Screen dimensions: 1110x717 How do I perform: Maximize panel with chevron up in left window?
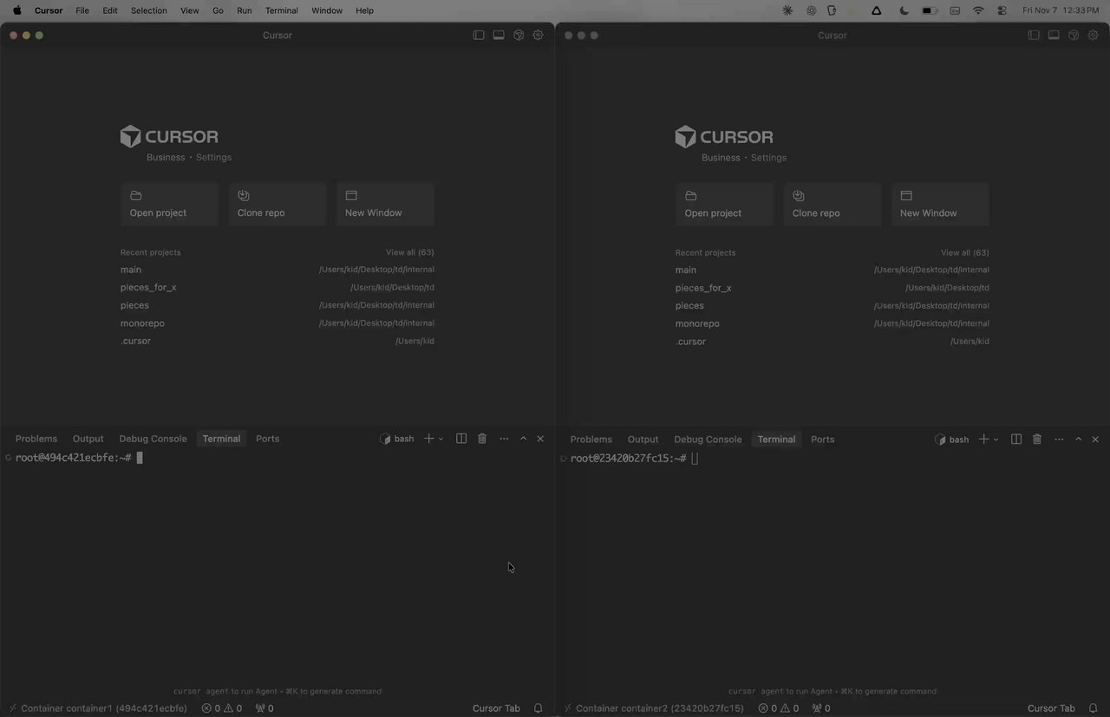point(523,439)
